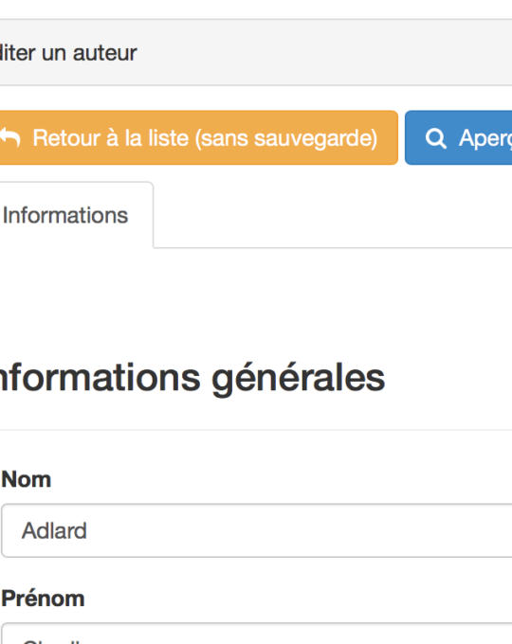Select the Aperçu label text on blue button

[x=485, y=138]
